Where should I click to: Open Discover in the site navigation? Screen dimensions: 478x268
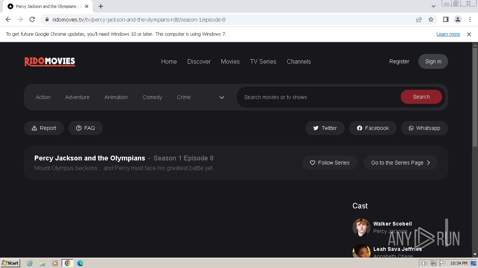(x=199, y=61)
